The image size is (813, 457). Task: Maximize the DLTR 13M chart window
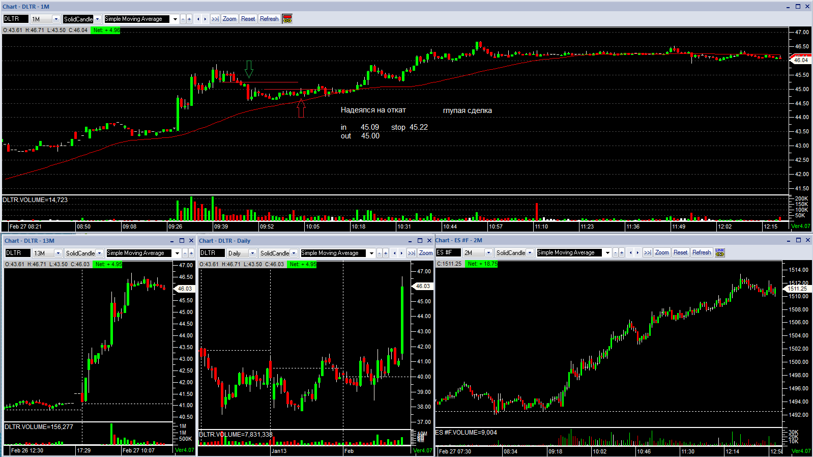coord(182,241)
